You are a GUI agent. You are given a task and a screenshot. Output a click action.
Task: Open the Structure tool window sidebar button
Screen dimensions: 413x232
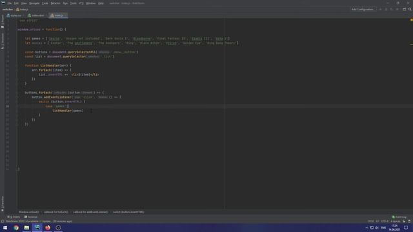3,41
